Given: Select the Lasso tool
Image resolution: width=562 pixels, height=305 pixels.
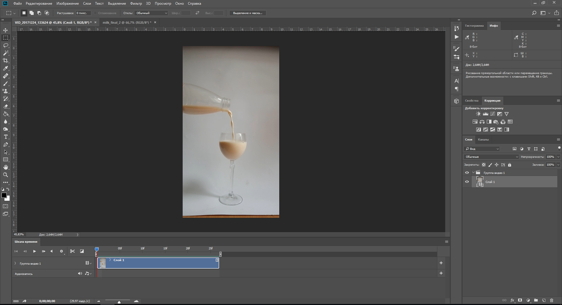Looking at the screenshot, I should (x=6, y=45).
